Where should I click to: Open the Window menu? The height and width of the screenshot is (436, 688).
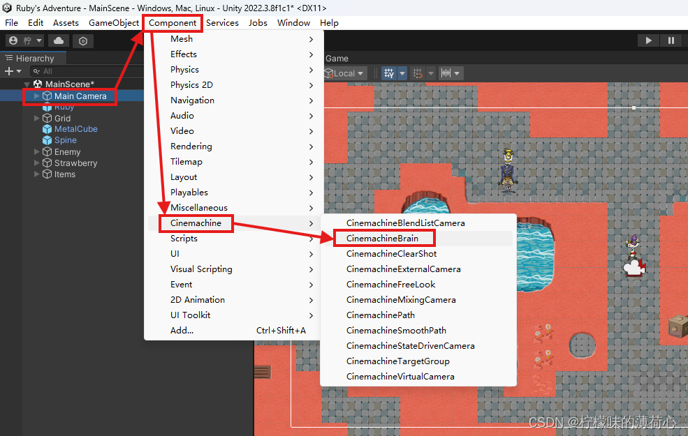293,22
